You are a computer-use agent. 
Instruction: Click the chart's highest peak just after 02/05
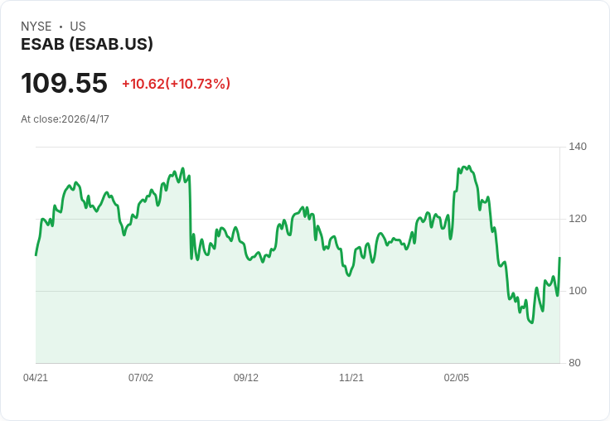[469, 167]
